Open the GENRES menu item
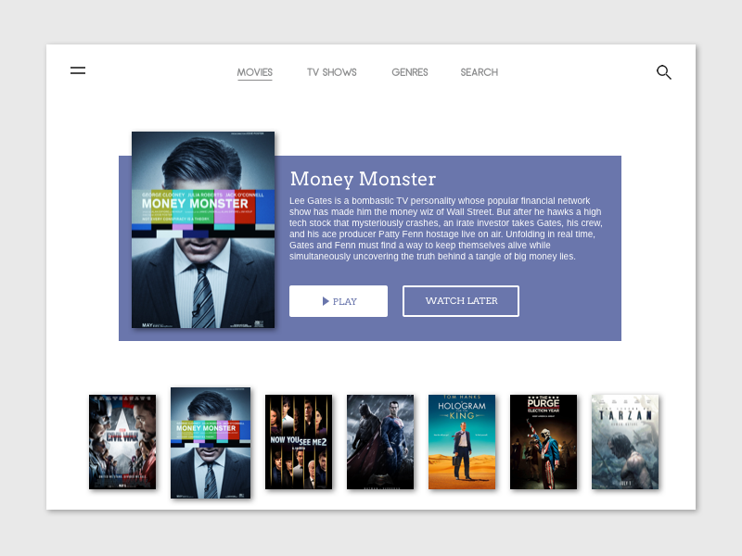Screen dimensions: 742x556 (x=409, y=72)
